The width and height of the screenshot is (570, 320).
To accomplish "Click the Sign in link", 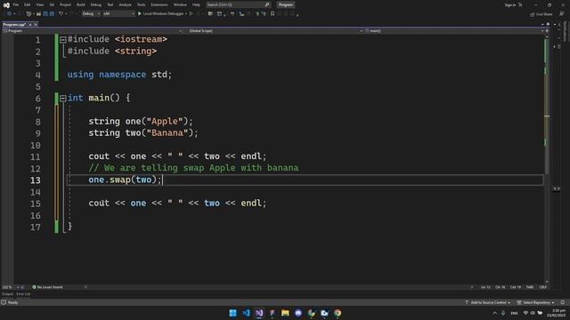I will tap(510, 4).
